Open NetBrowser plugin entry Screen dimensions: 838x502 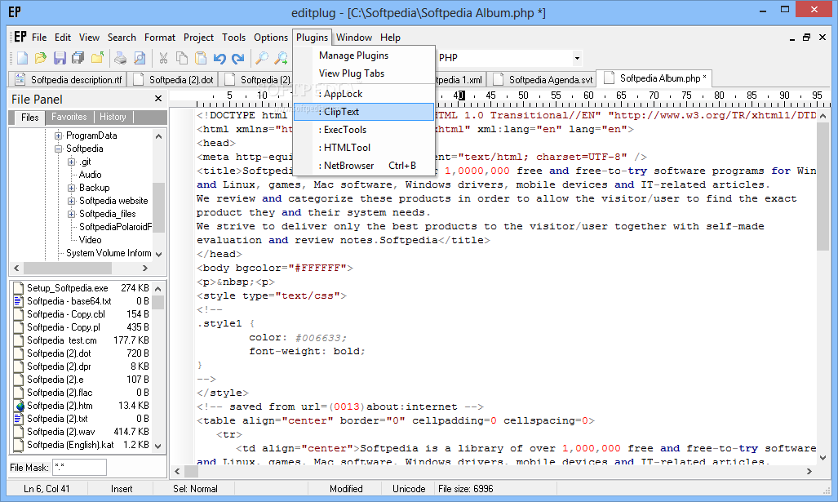364,166
